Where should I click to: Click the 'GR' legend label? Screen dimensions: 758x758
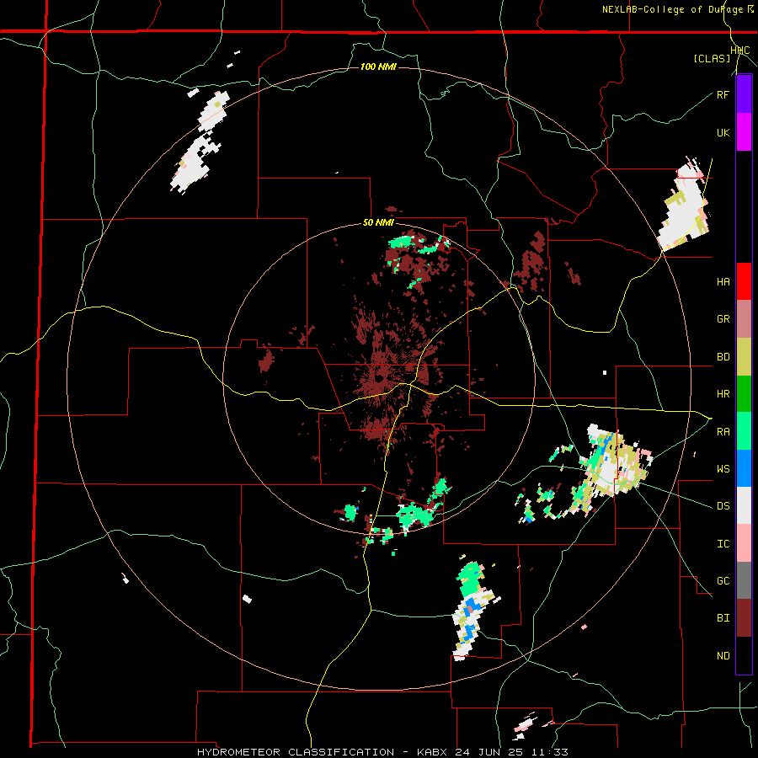[723, 319]
